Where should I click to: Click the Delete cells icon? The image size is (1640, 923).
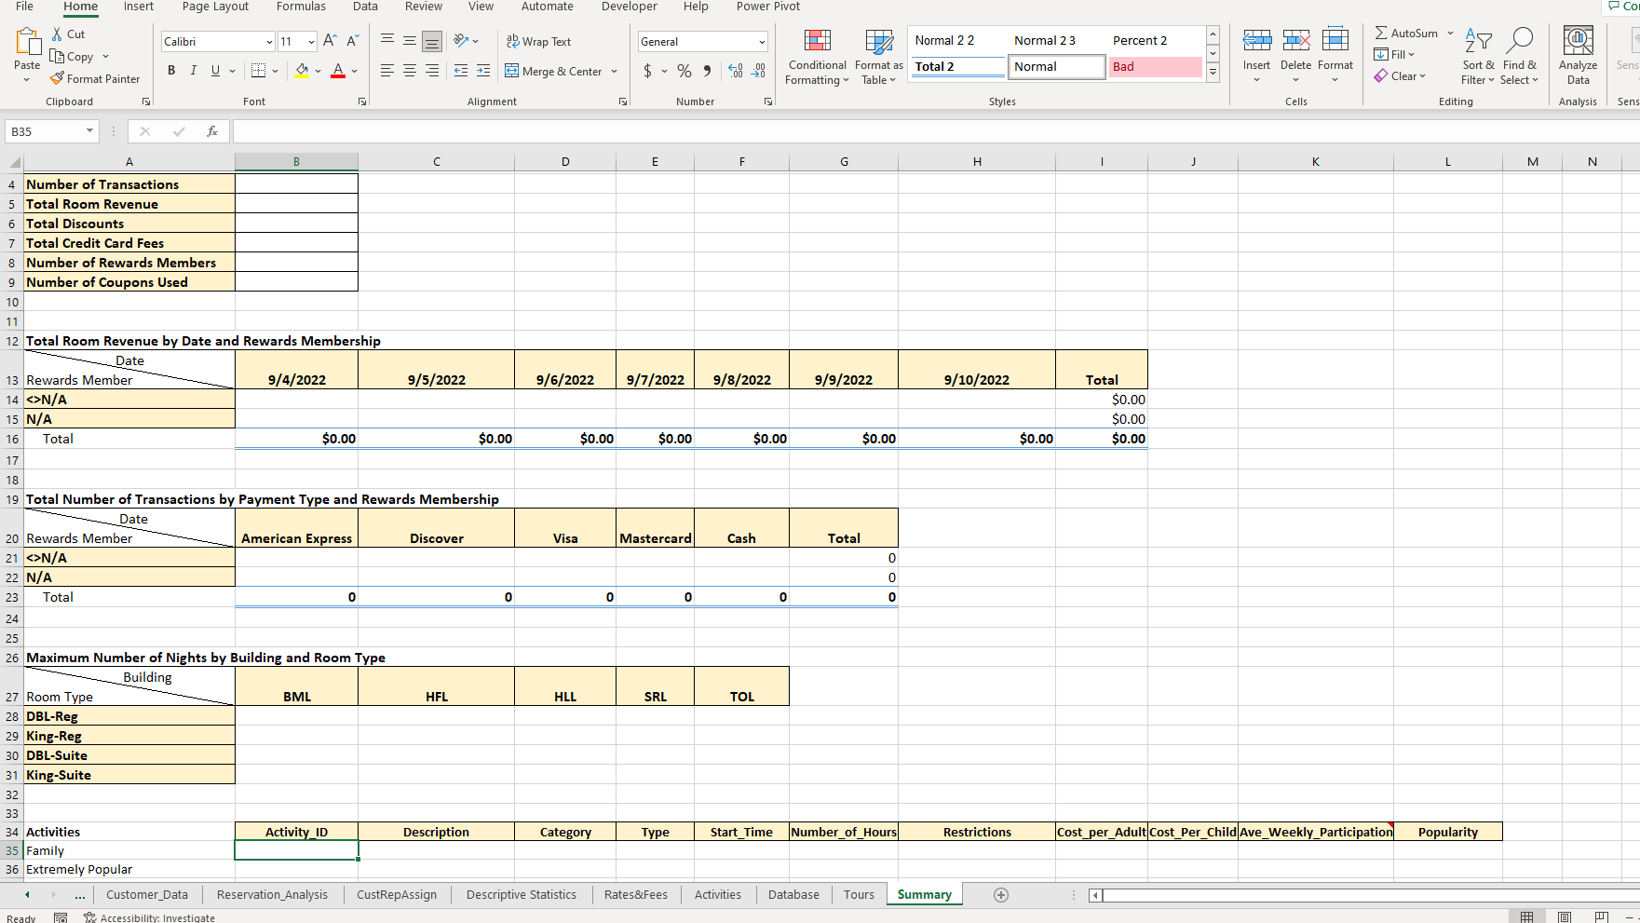tap(1295, 42)
